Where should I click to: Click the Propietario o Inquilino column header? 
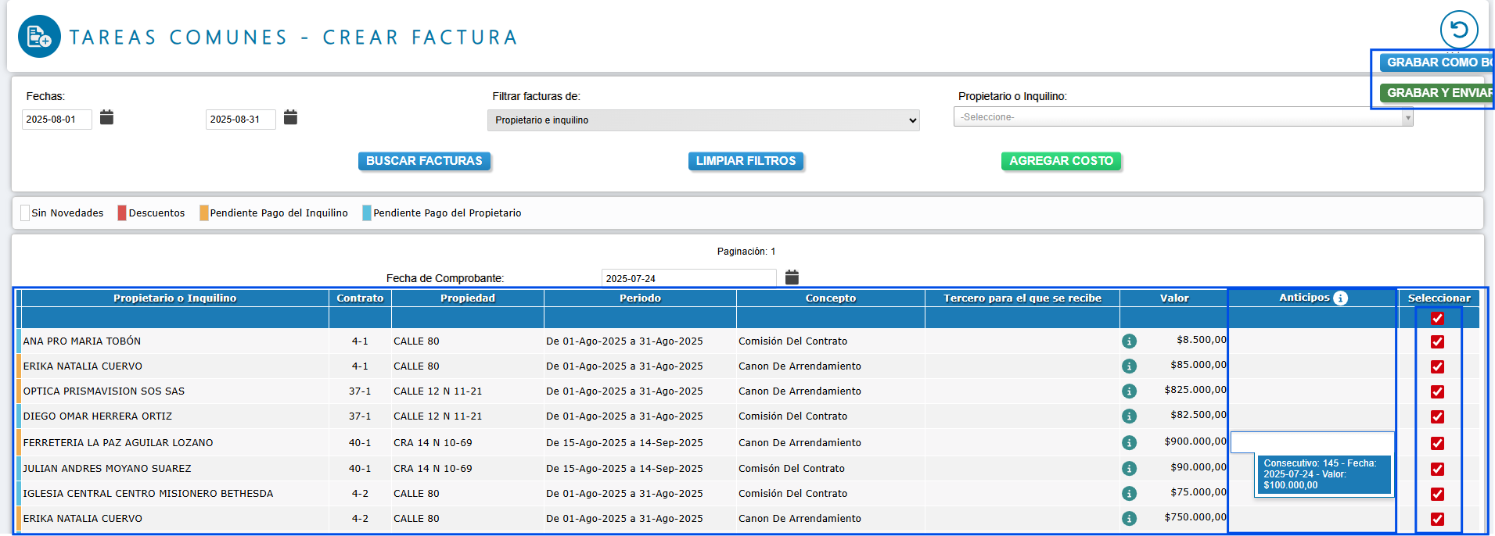174,298
